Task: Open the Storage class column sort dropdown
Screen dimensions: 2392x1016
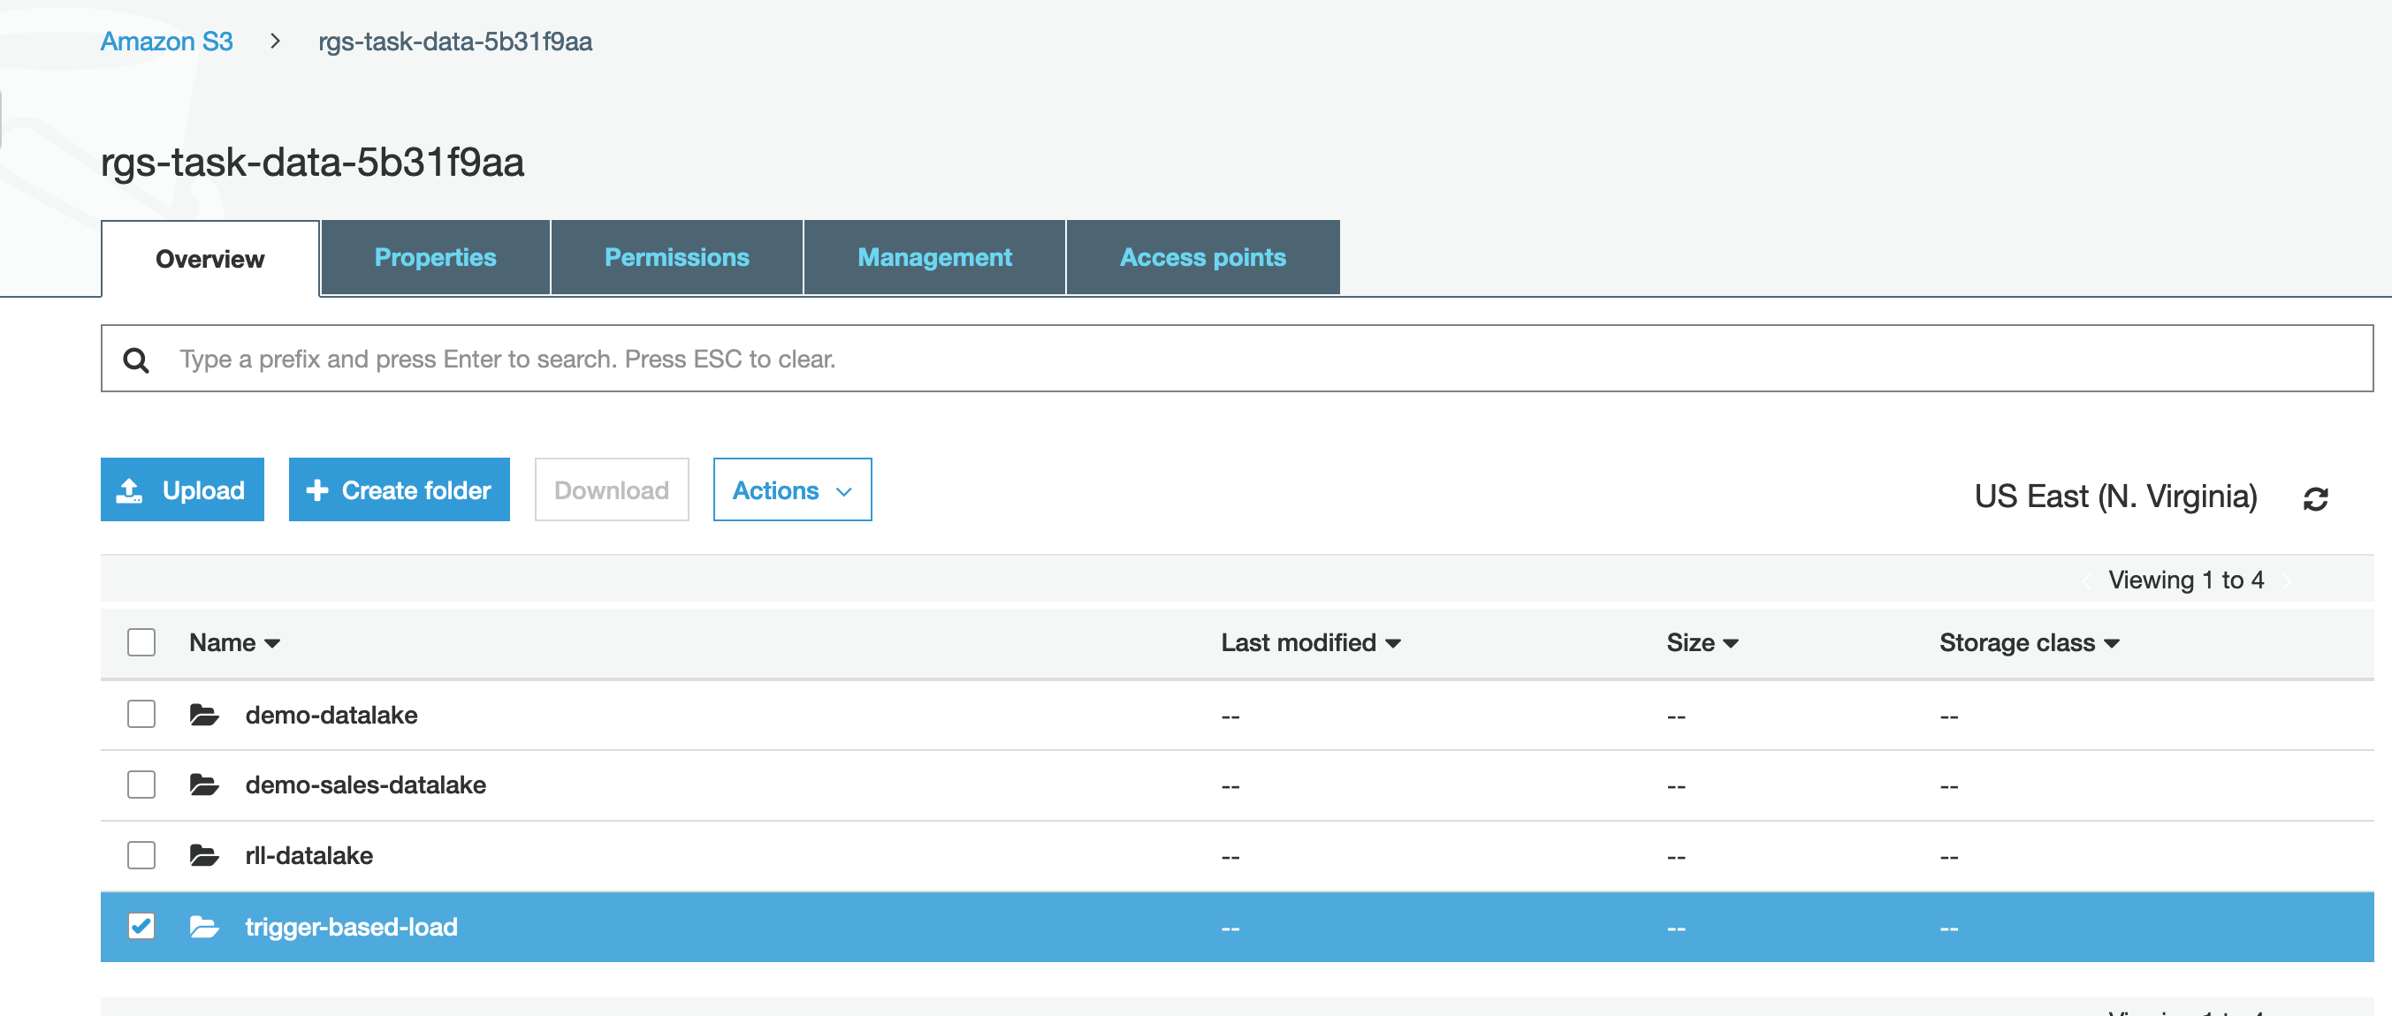Action: (x=2112, y=643)
